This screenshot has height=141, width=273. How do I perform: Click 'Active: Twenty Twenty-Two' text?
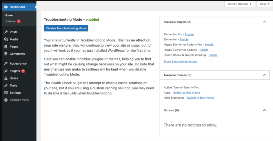pyautogui.click(x=181, y=87)
